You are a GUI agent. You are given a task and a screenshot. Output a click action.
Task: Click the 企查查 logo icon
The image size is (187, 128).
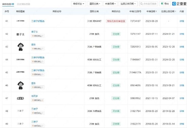tap(174, 4)
